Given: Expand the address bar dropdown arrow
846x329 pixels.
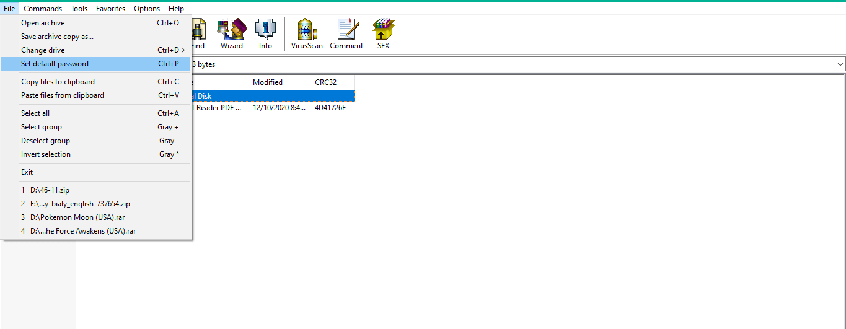Looking at the screenshot, I should [x=840, y=64].
